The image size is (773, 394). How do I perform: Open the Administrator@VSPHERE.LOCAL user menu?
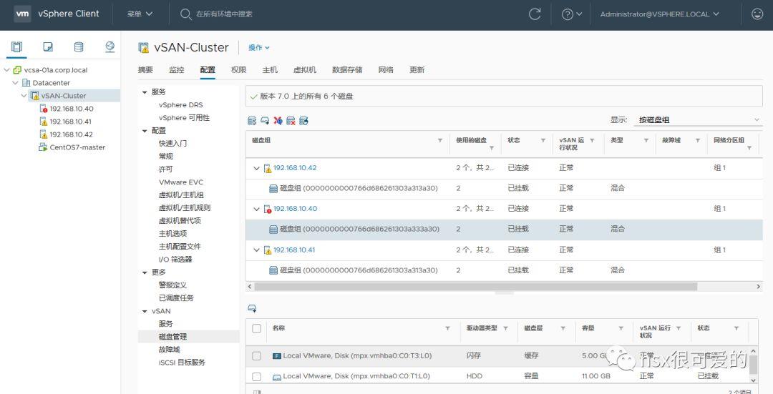pos(659,14)
